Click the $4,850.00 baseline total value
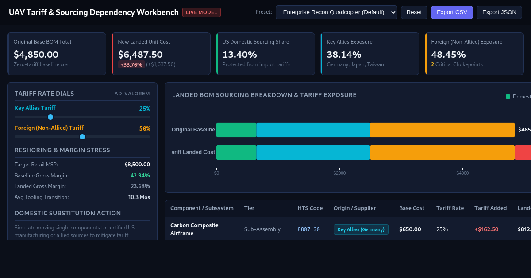Screen dimensions: 531x278 click(x=36, y=55)
